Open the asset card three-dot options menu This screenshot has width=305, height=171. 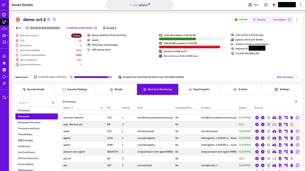(297, 20)
